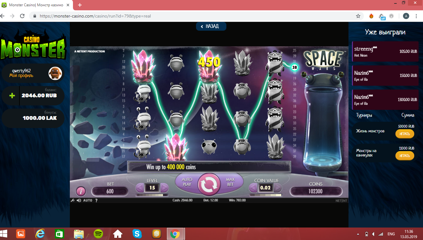Click the 102300 coins display
The image size is (423, 240).
click(x=316, y=191)
